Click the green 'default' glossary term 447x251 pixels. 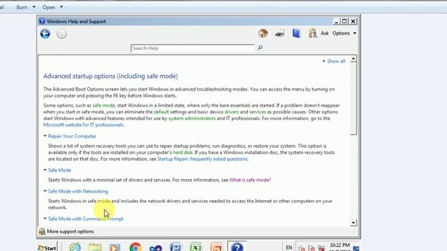(161, 112)
